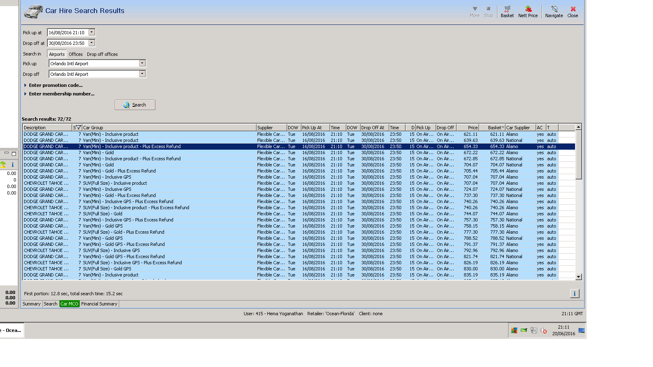Sort by the Basket column header
Viewport: 653px width, 367px height.
492,128
